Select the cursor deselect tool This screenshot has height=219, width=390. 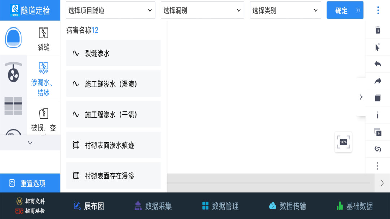378,47
